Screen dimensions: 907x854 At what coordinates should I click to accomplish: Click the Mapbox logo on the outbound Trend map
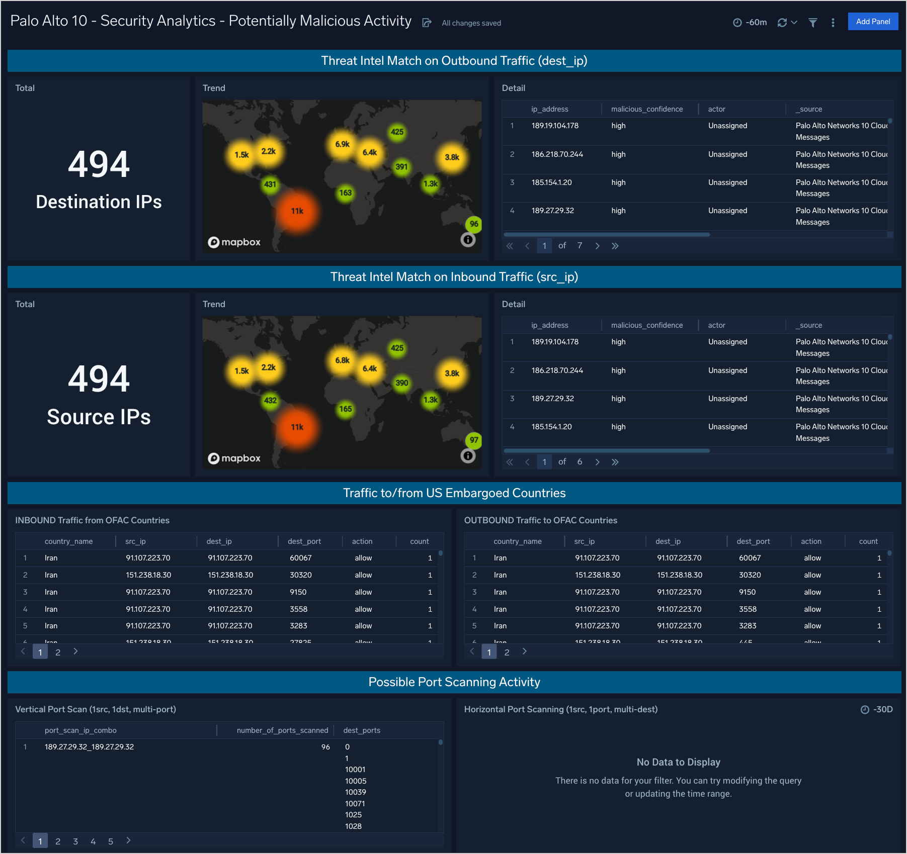[x=234, y=242]
